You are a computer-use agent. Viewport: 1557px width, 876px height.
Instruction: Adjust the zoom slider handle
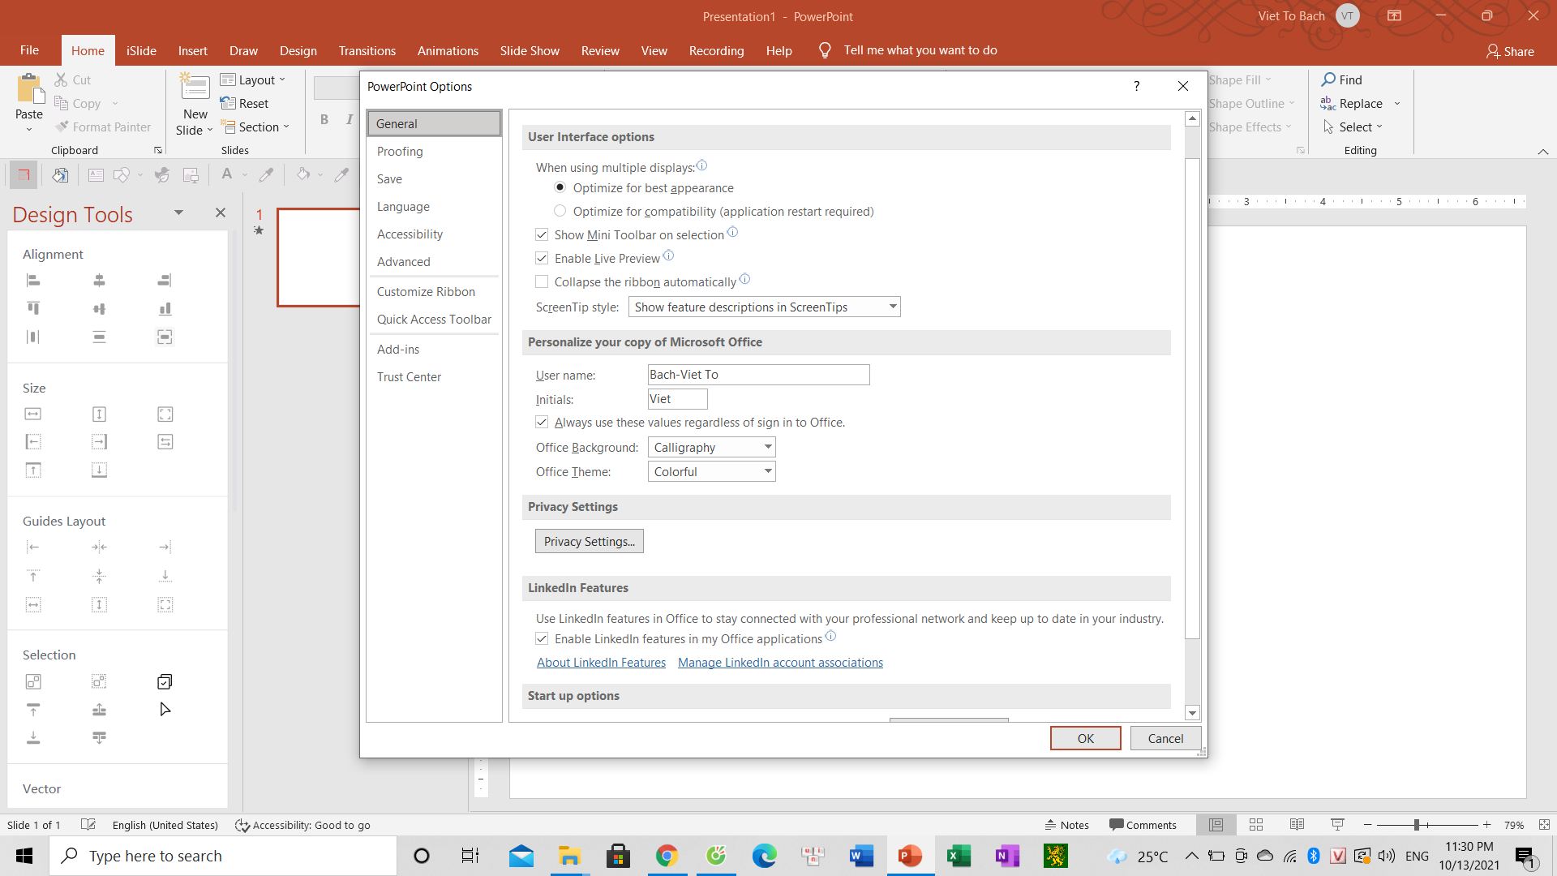point(1417,825)
